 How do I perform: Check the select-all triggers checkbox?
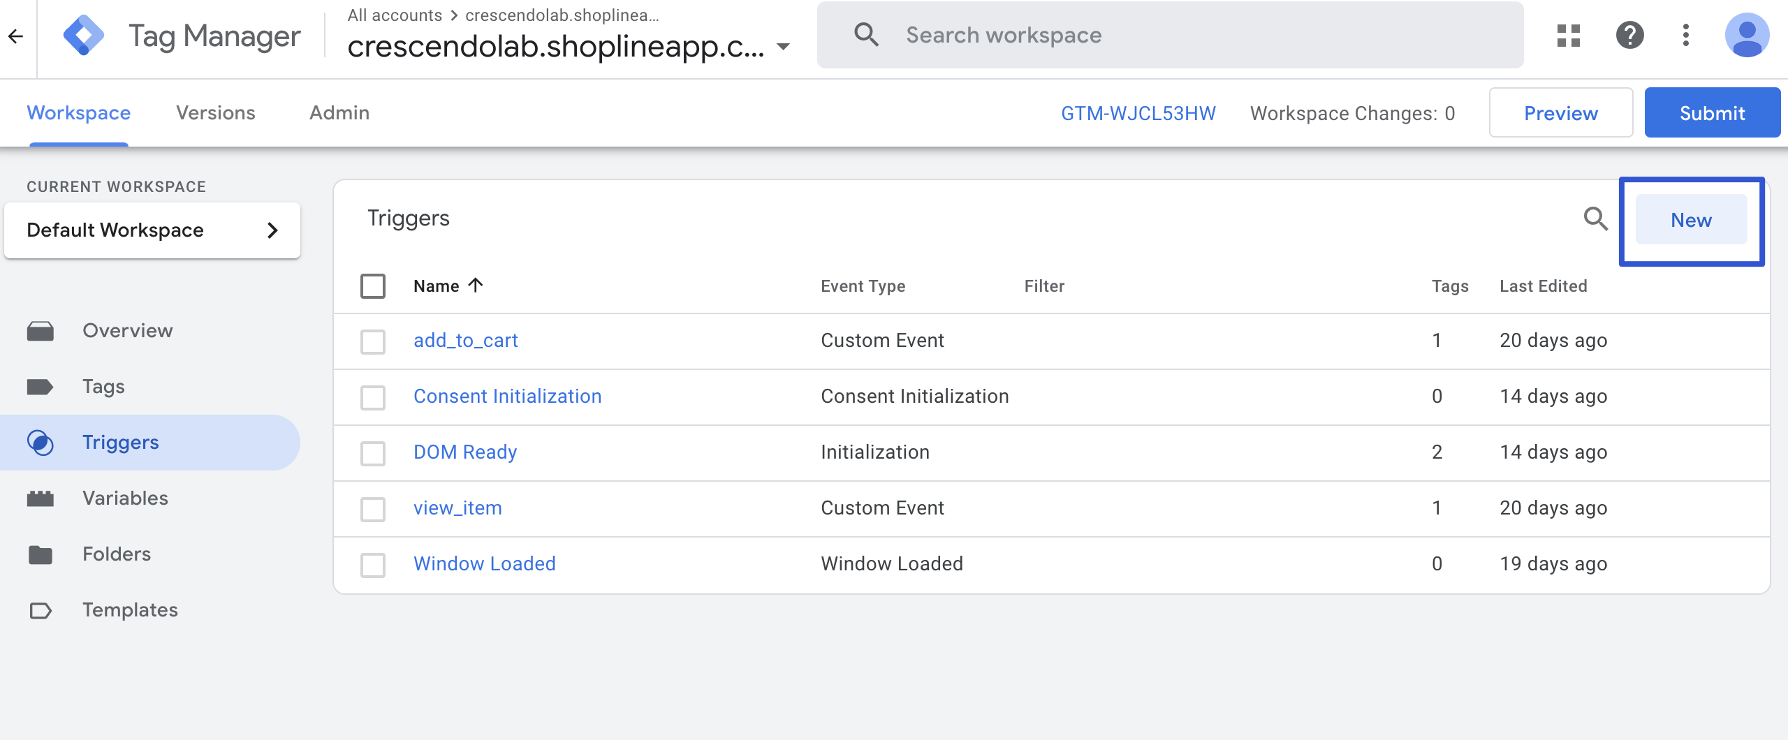373,286
